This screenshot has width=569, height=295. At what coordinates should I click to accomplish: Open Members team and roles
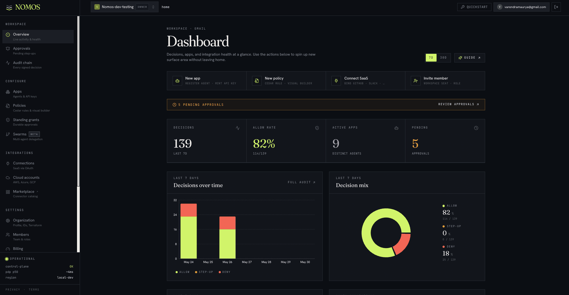(38, 237)
